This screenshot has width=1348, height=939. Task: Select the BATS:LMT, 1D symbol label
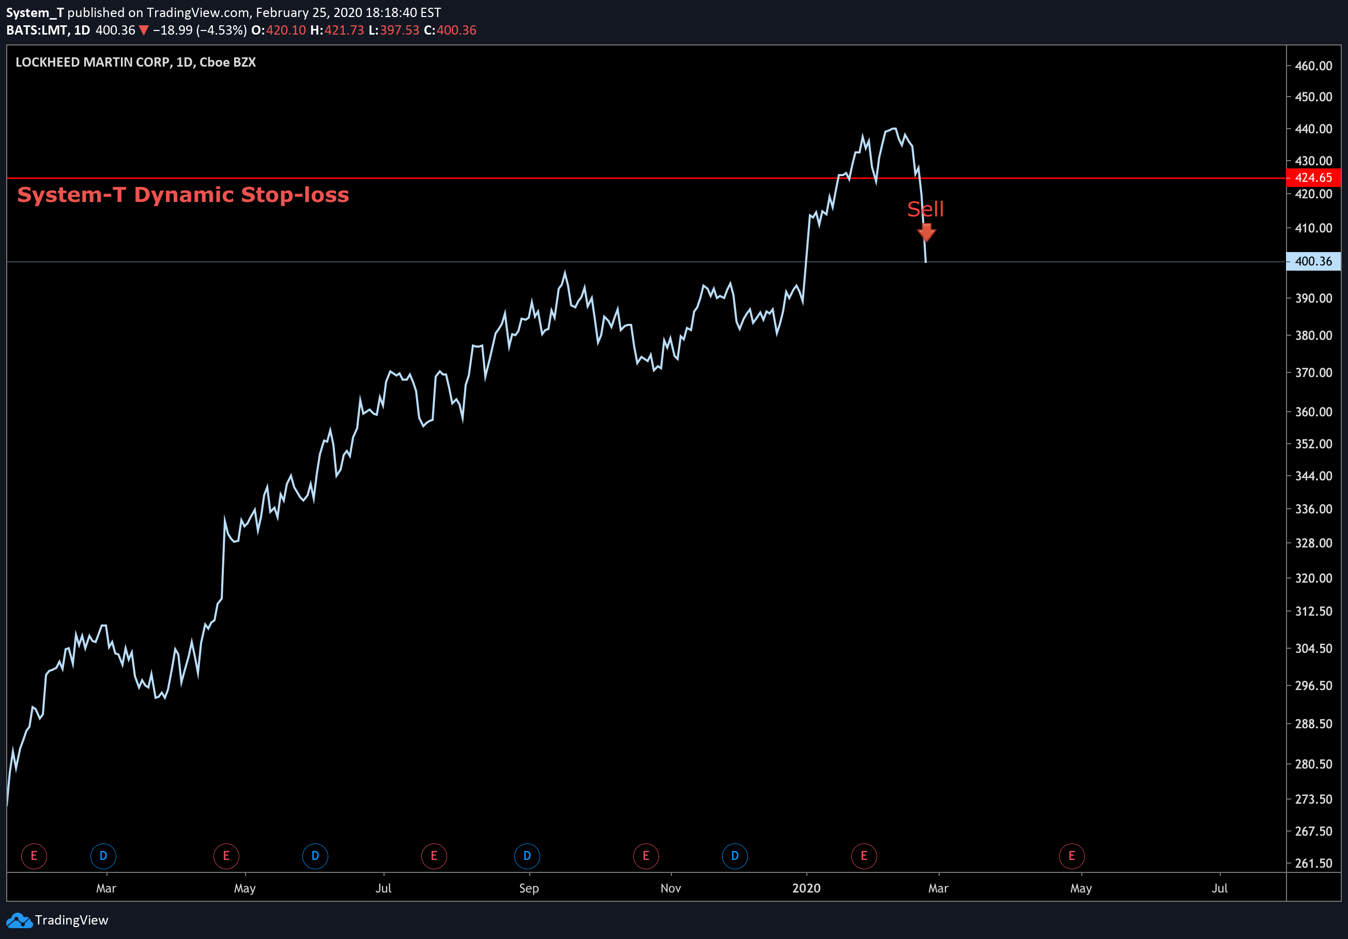[x=48, y=30]
